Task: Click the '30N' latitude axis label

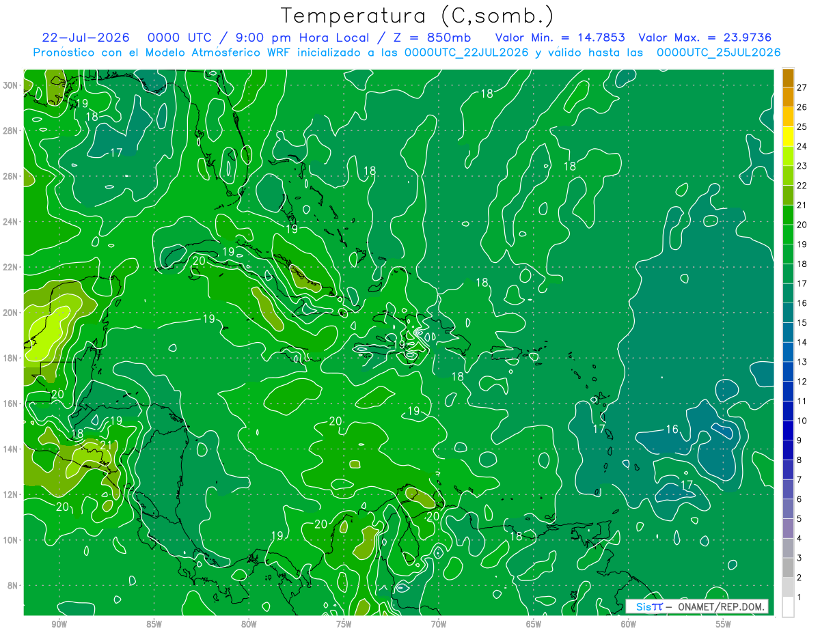Action: tap(10, 85)
